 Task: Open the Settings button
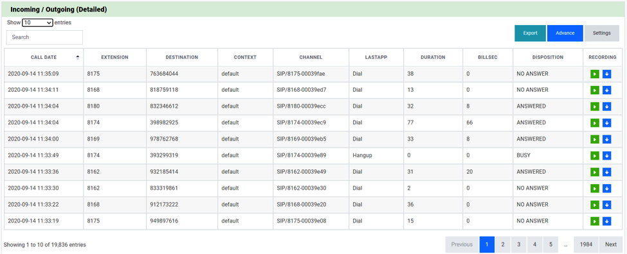click(x=602, y=33)
